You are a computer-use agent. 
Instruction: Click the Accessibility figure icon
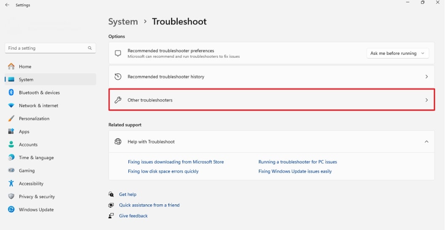click(11, 183)
